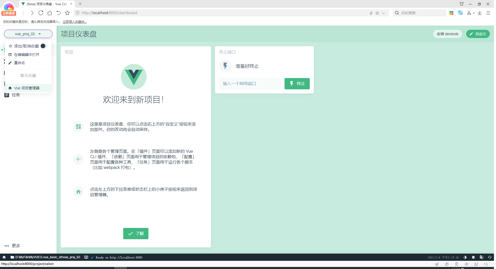Open the browser hamburger menu
The height and width of the screenshot is (269, 496).
[x=488, y=13]
